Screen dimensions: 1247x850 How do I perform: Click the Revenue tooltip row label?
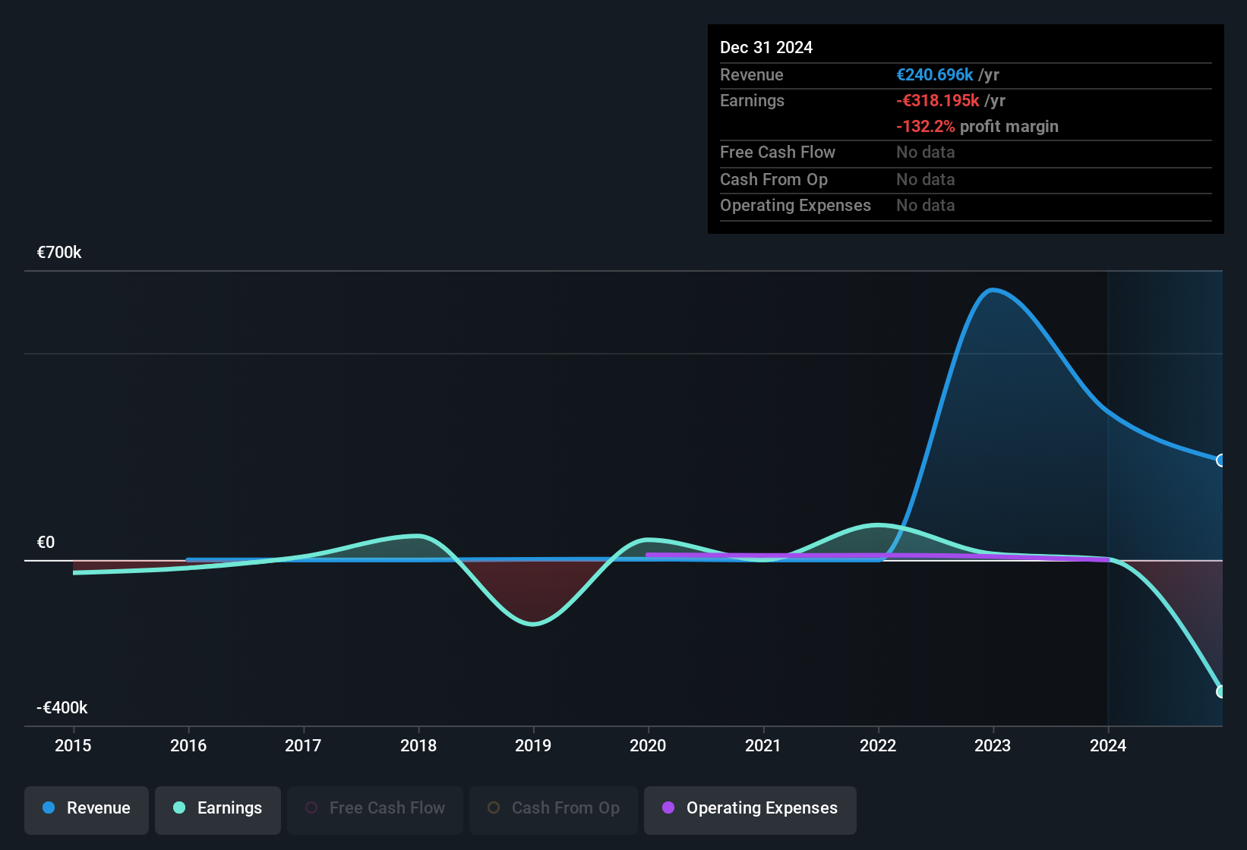tap(751, 74)
